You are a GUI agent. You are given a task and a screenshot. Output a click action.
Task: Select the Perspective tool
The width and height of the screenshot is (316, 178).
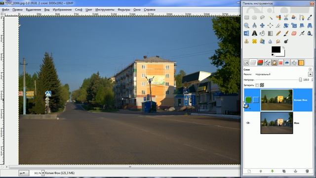click(310, 25)
